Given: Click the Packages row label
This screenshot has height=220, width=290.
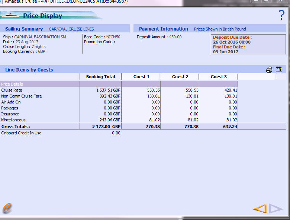Looking at the screenshot, I should coord(10,108).
